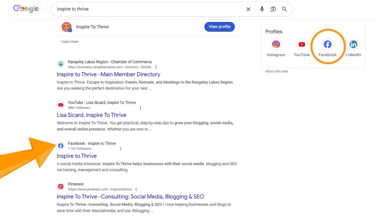This screenshot has height=217, width=387.
Task: Open the Inspire to Thrive Facebook page result
Action: pyautogui.click(x=77, y=156)
